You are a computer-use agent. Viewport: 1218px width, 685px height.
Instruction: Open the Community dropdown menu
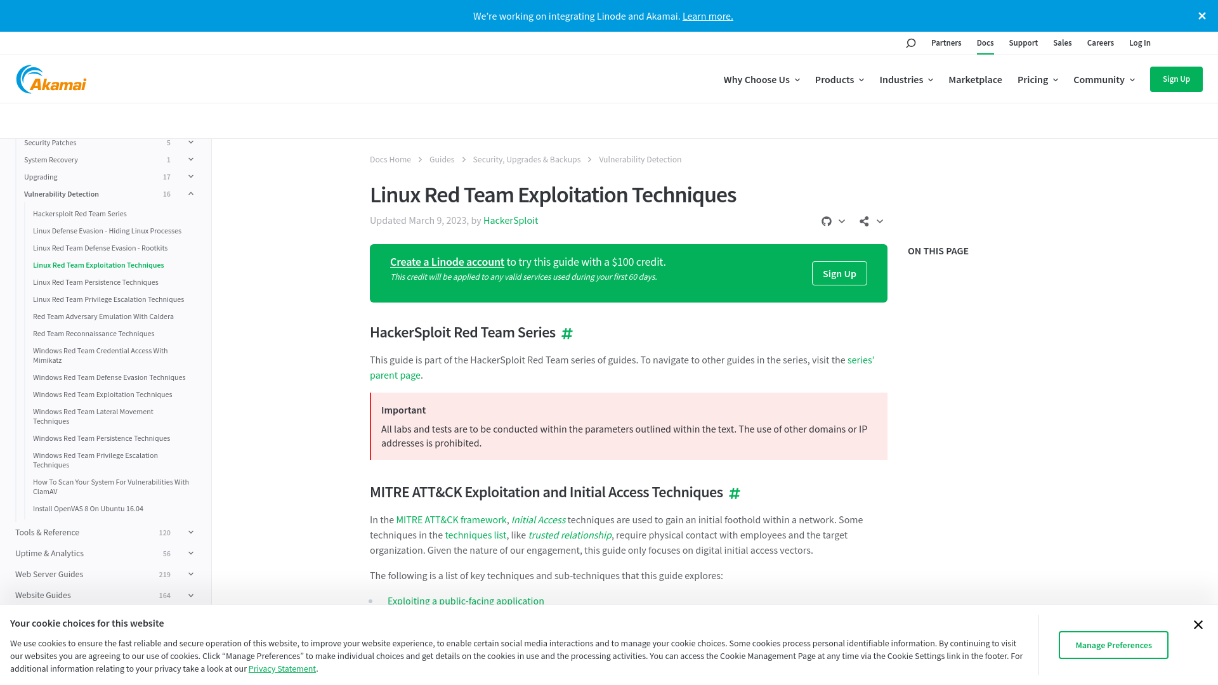(1104, 79)
